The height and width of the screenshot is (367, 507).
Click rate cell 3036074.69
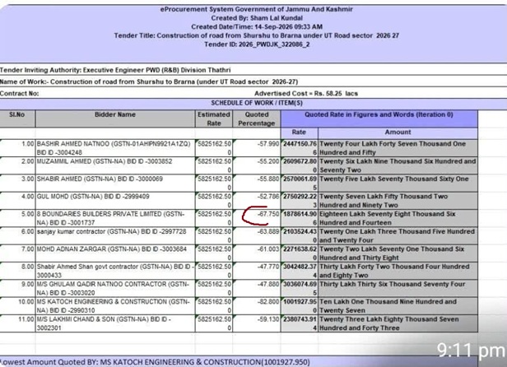coord(299,288)
